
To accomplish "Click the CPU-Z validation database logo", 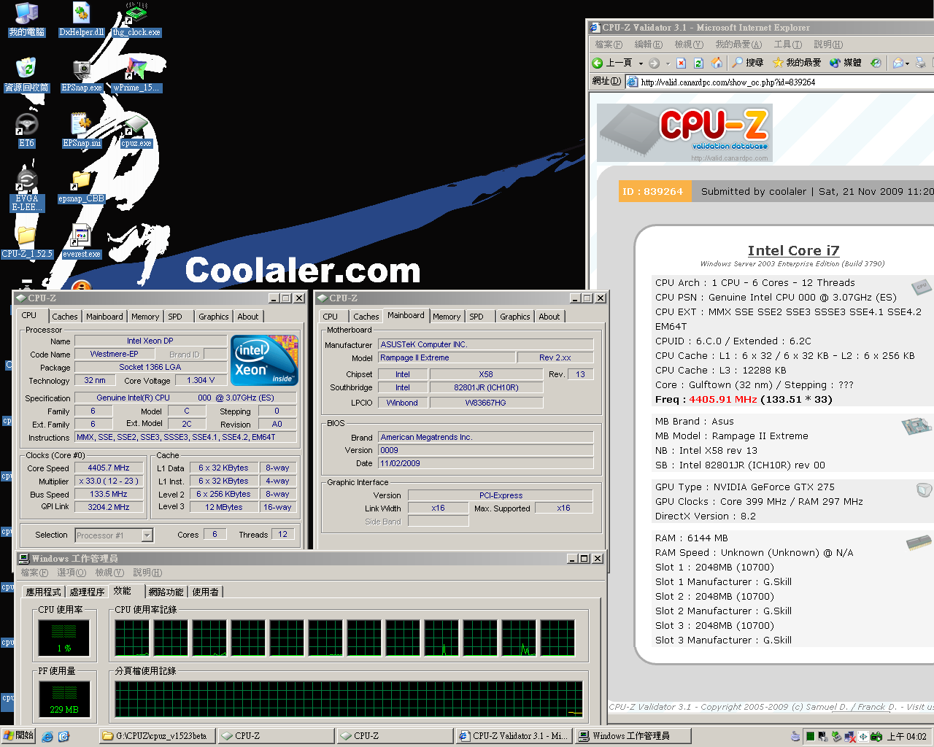I will tap(684, 133).
